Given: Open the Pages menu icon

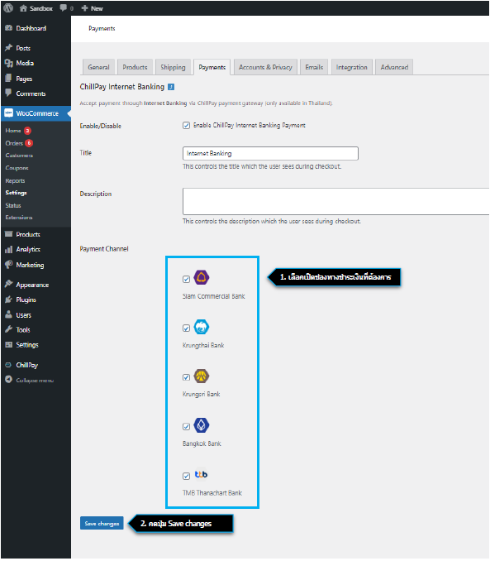Looking at the screenshot, I should (x=8, y=79).
